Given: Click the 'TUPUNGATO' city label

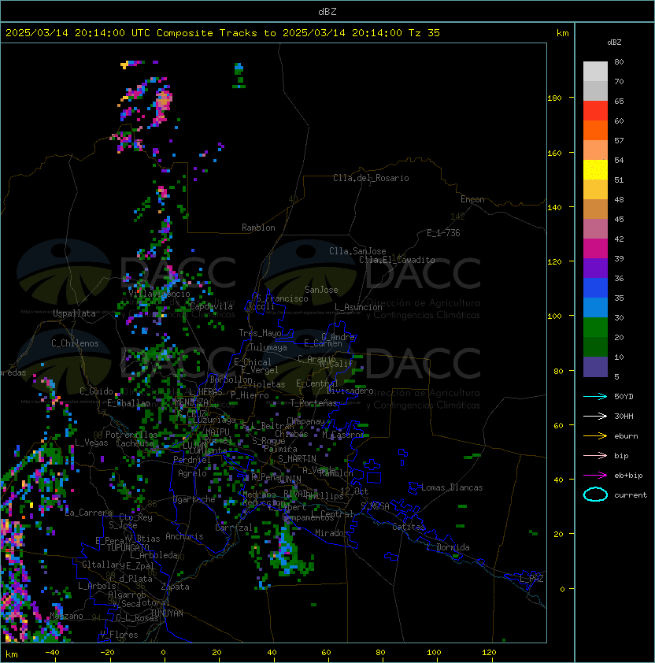Looking at the screenshot, I should 128,548.
